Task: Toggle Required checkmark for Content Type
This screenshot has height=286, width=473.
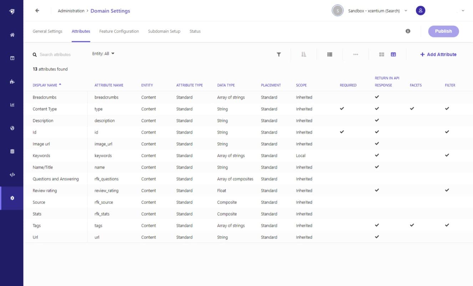Action: [x=342, y=108]
